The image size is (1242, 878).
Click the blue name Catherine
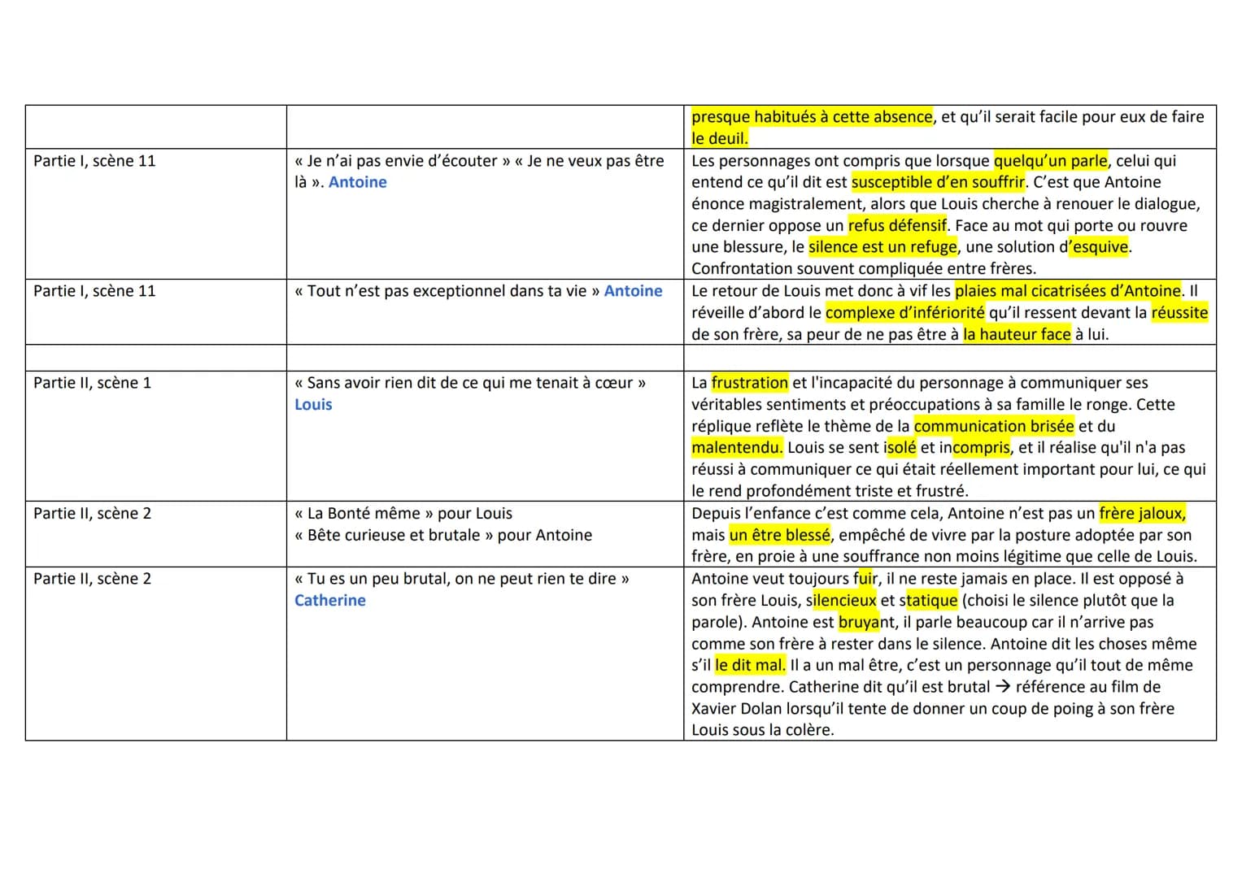pyautogui.click(x=330, y=600)
